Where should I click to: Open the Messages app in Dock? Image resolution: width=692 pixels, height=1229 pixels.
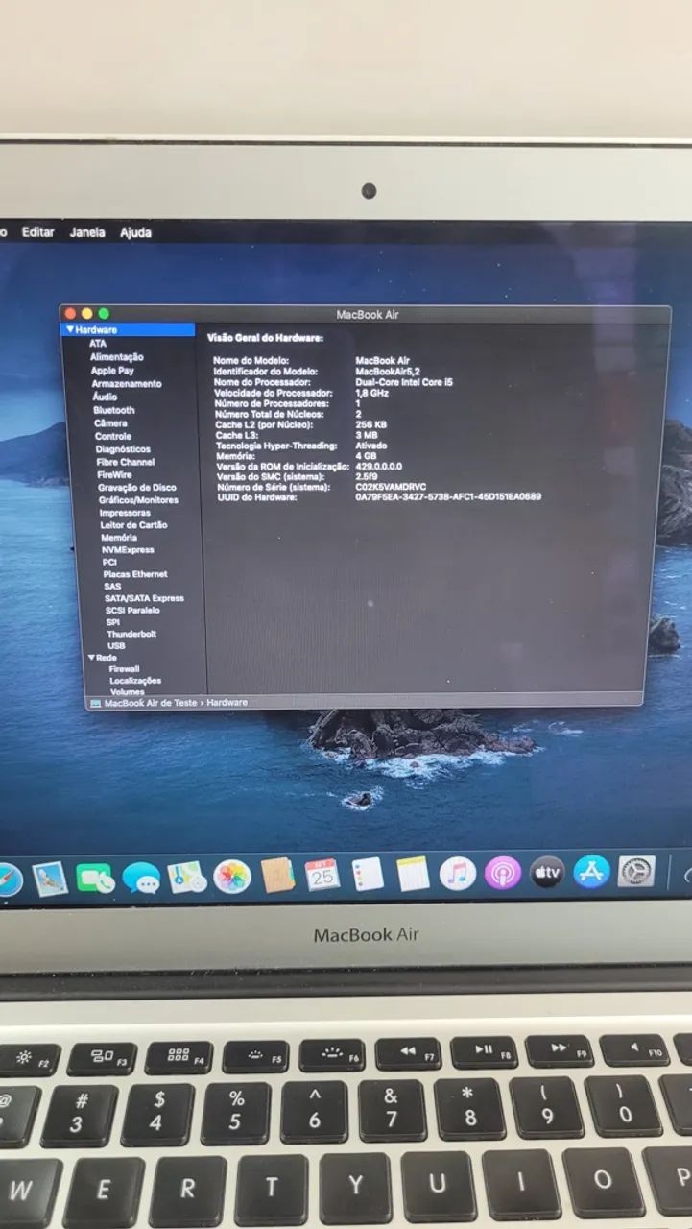click(141, 878)
